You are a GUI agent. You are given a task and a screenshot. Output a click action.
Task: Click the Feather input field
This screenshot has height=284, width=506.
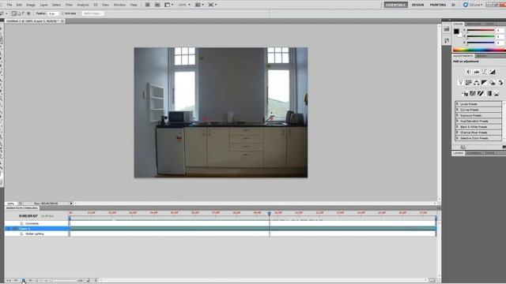(53, 13)
